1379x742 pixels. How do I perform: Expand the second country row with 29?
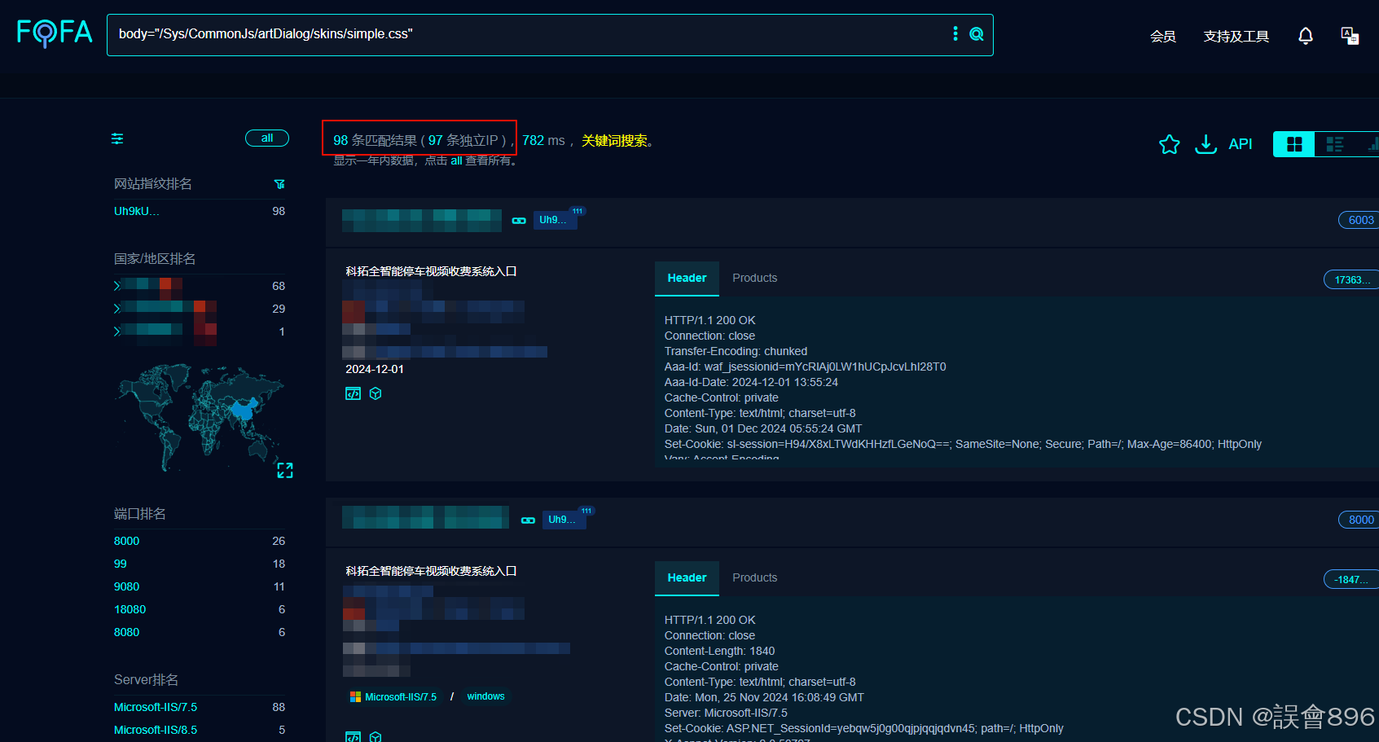point(117,309)
